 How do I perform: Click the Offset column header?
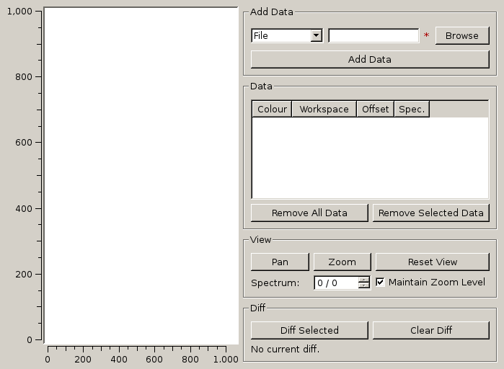pyautogui.click(x=375, y=109)
